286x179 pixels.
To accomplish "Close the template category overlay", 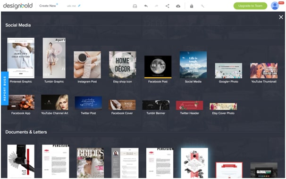I will tap(281, 17).
